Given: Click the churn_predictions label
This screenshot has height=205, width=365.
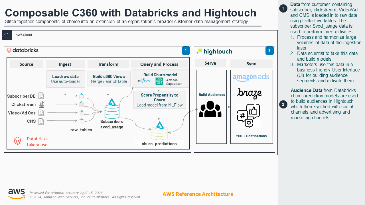Looking at the screenshot, I should click(159, 144).
